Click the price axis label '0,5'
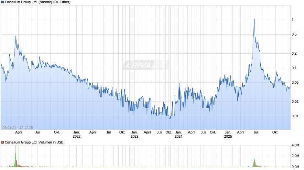 294,34
